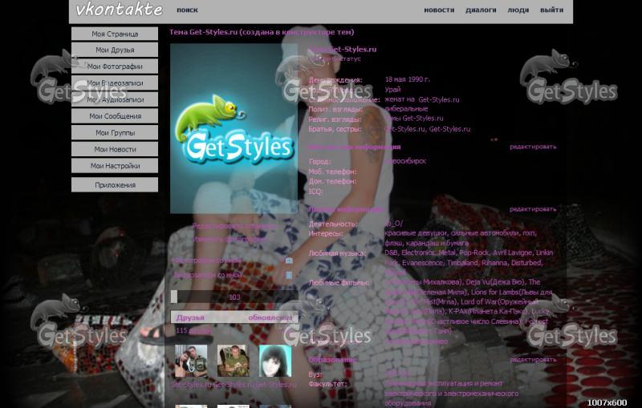Open Мои Видеозаписи in the sidebar
This screenshot has width=642, height=408.
click(x=115, y=83)
